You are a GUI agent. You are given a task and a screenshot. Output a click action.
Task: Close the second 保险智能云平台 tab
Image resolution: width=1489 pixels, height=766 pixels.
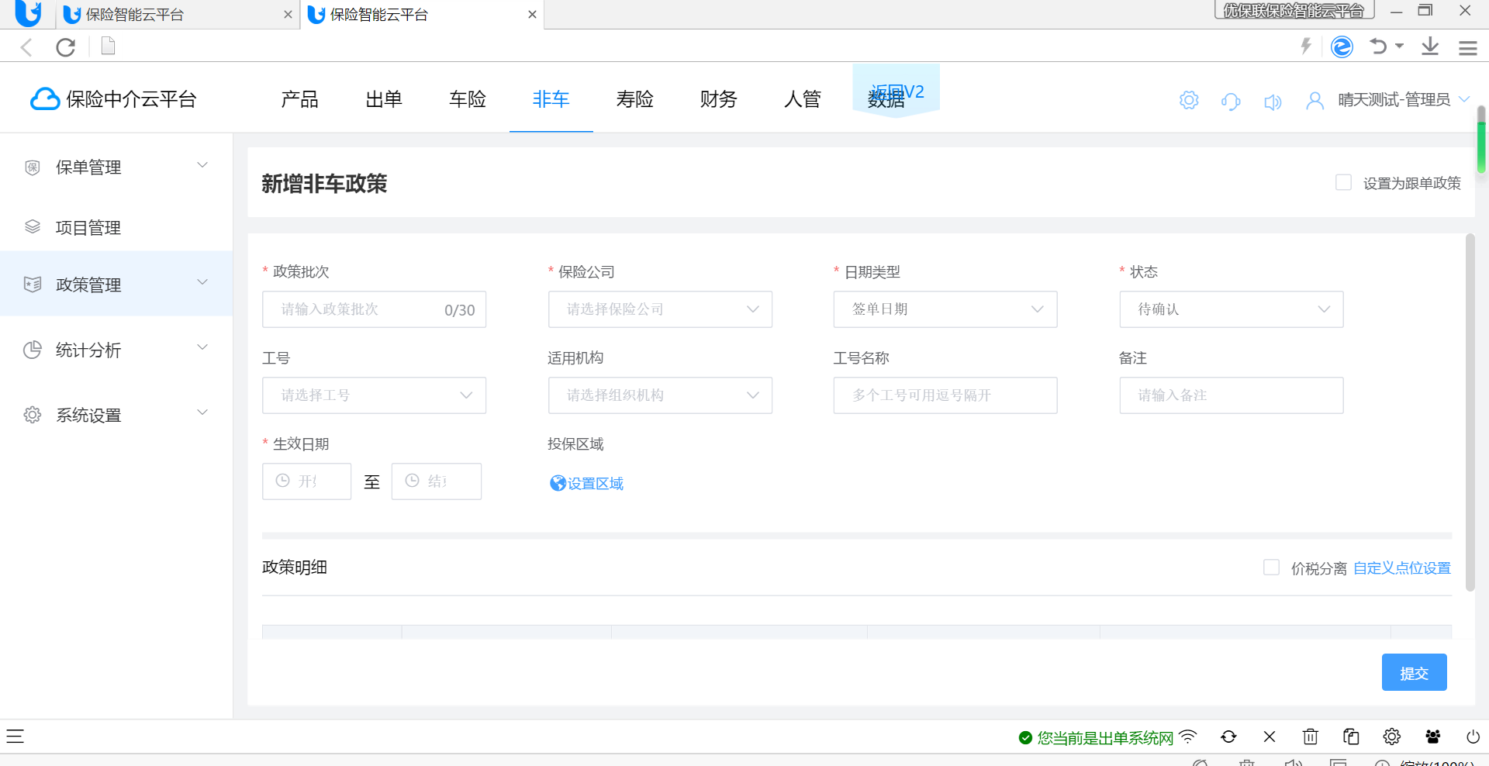[532, 15]
